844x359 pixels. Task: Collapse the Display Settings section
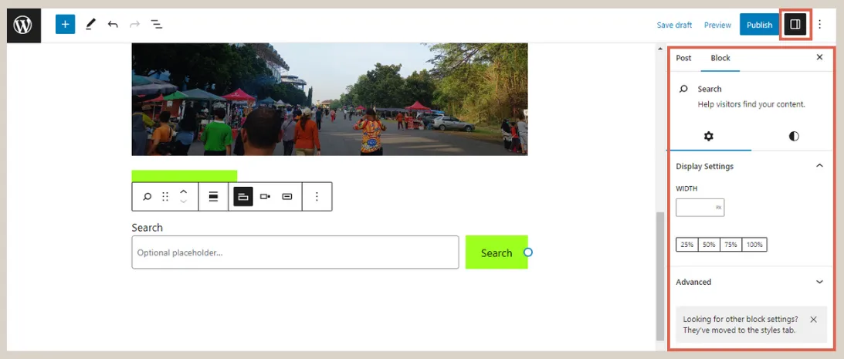click(x=819, y=166)
